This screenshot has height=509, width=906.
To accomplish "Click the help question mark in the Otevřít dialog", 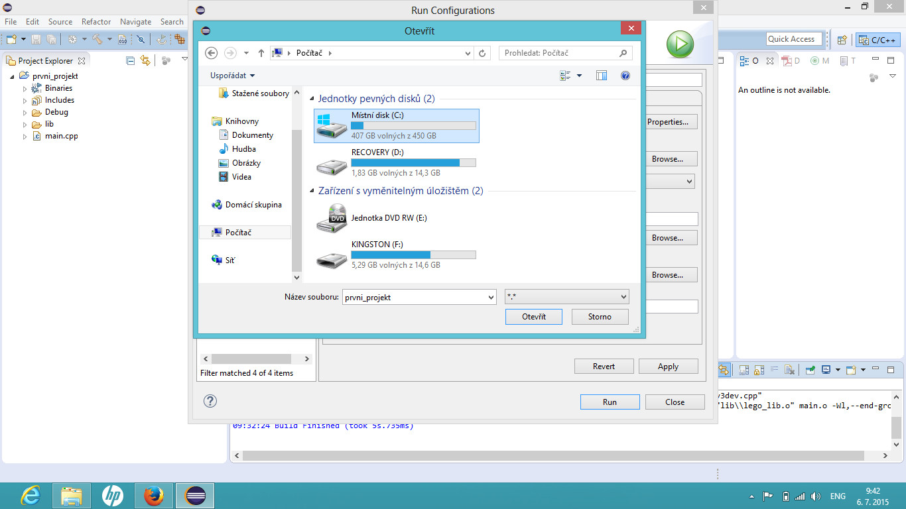I will pyautogui.click(x=625, y=76).
